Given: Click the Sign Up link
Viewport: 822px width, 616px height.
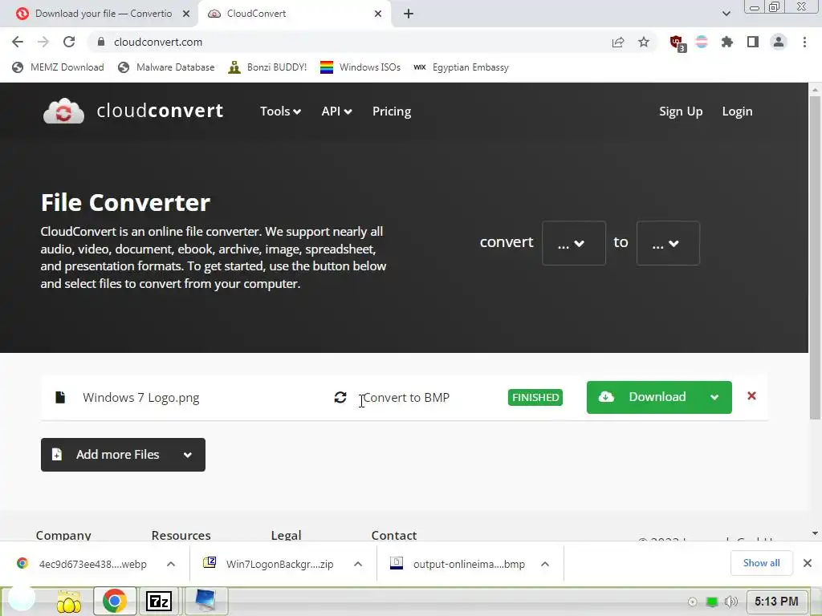Looking at the screenshot, I should pos(681,111).
